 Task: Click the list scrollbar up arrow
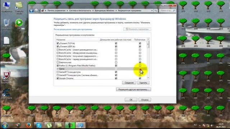148,39
